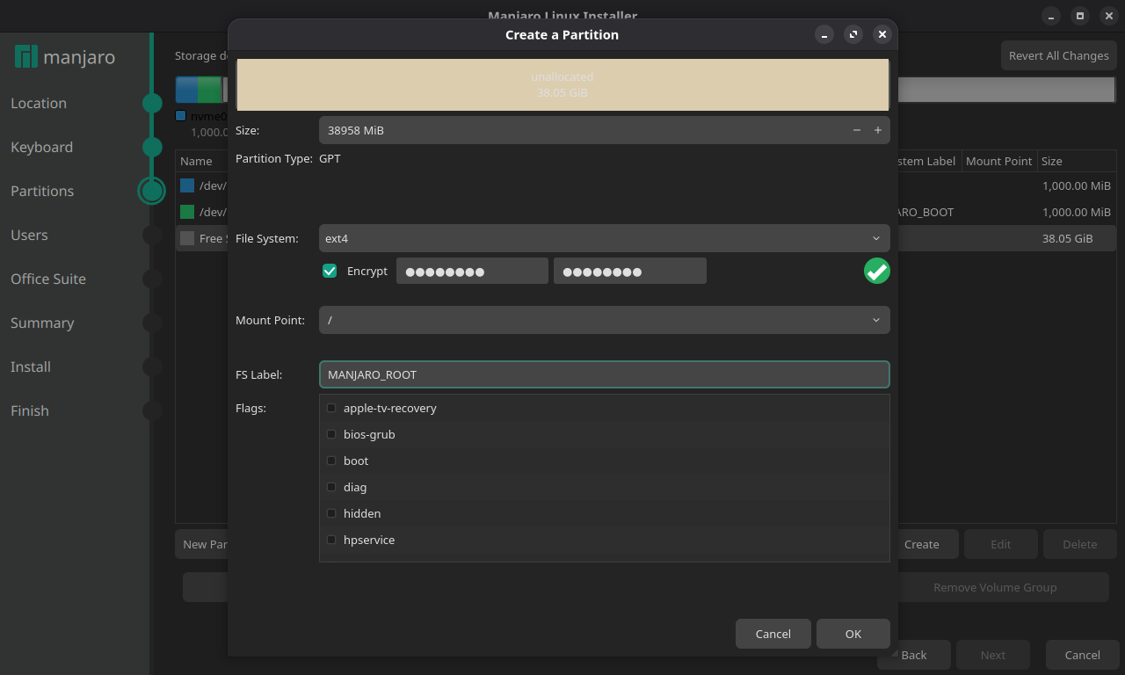Select the Finish step in the sidebar
1125x675 pixels.
pyautogui.click(x=30, y=410)
